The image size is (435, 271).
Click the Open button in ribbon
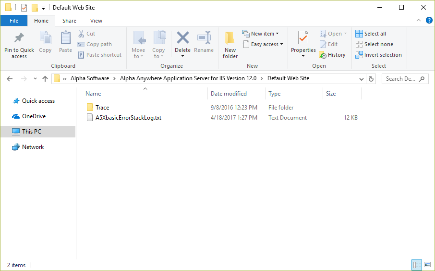(x=333, y=34)
